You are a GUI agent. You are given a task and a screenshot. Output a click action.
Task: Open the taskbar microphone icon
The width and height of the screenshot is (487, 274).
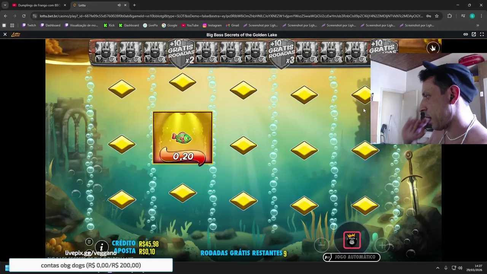(446, 268)
